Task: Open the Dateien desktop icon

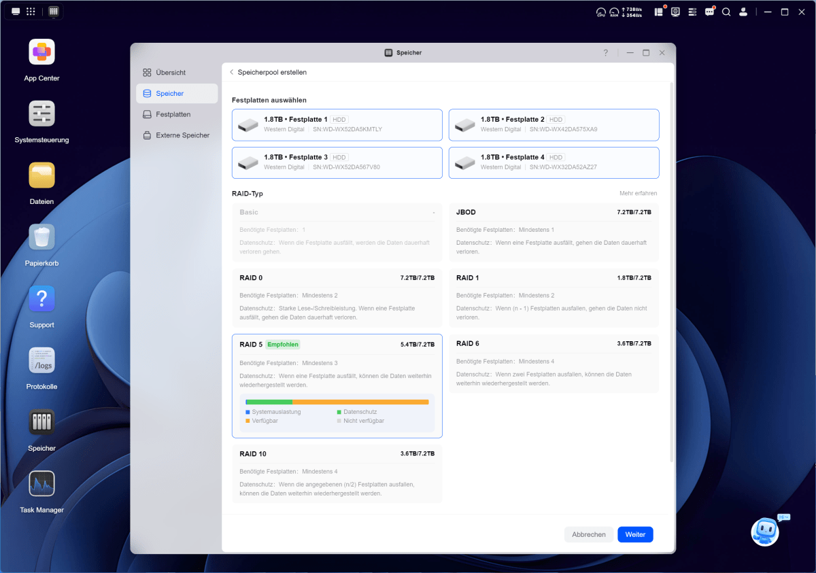Action: 41,175
